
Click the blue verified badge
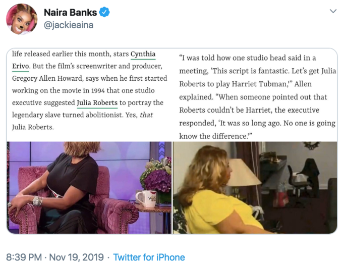pyautogui.click(x=104, y=12)
